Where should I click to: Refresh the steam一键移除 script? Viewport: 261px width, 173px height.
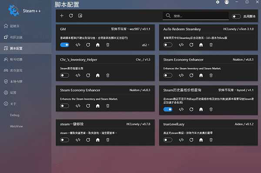[x=88, y=140]
